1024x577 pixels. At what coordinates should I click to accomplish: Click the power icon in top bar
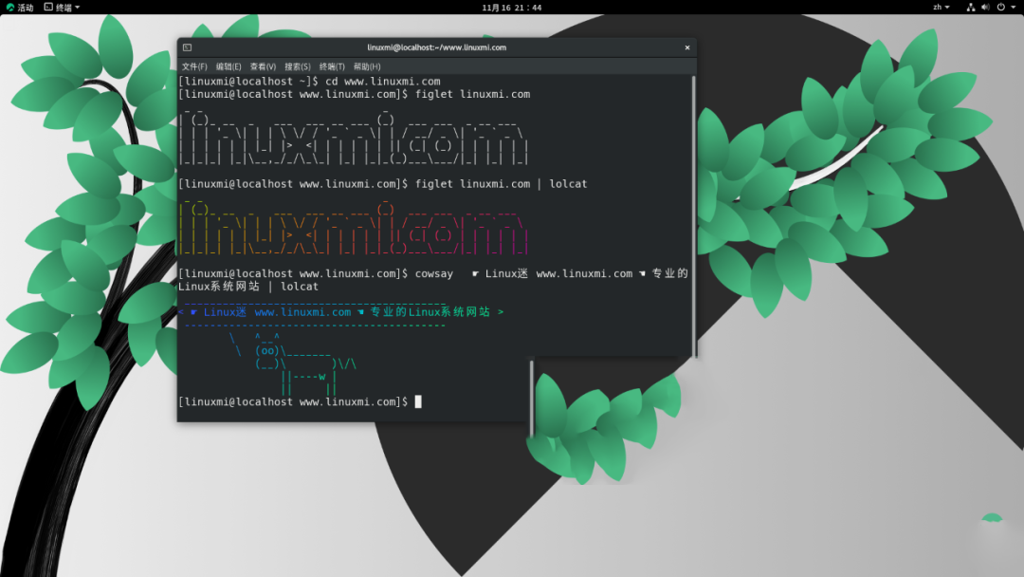[x=1000, y=8]
